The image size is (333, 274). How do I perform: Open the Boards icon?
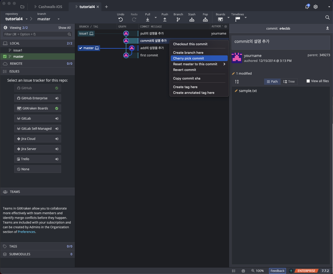pyautogui.click(x=220, y=19)
